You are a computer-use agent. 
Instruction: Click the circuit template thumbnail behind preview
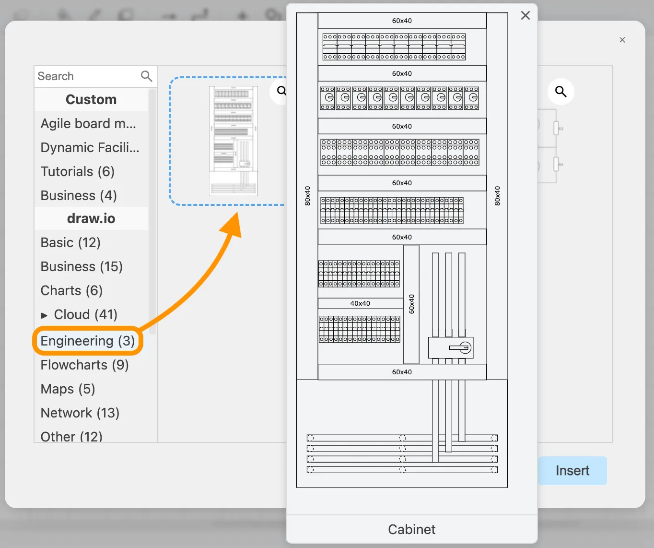[x=550, y=146]
